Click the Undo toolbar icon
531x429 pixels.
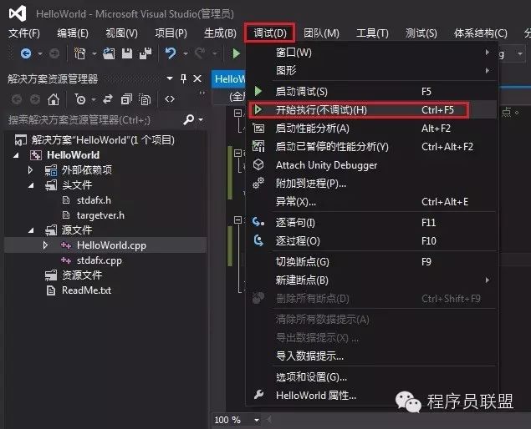tap(171, 53)
